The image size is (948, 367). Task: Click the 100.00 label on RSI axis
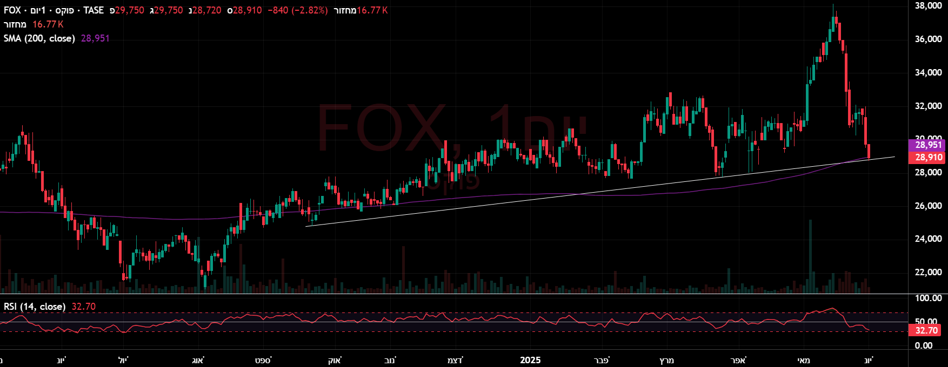click(928, 298)
